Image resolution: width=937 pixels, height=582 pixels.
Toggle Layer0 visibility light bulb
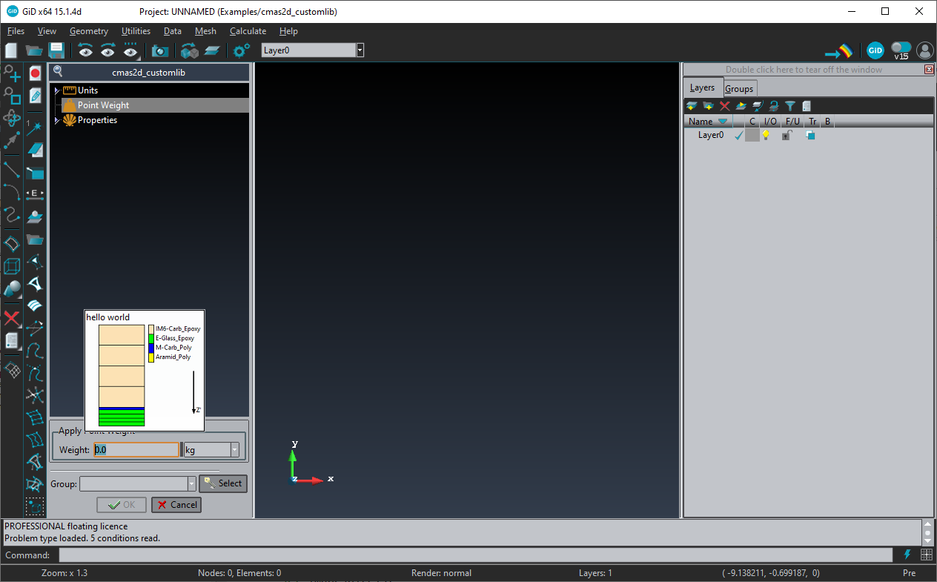(766, 135)
